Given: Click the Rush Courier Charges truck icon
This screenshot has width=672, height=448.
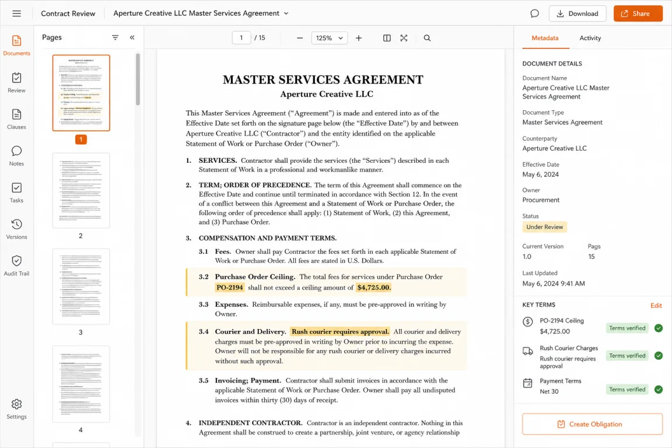Looking at the screenshot, I should 527,352.
